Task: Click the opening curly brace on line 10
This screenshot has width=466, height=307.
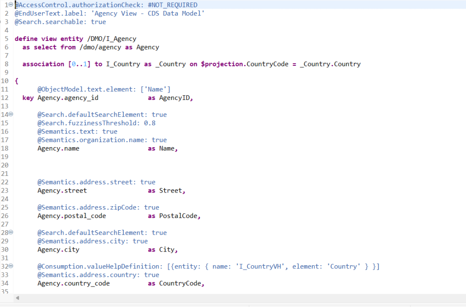Action: click(x=16, y=81)
